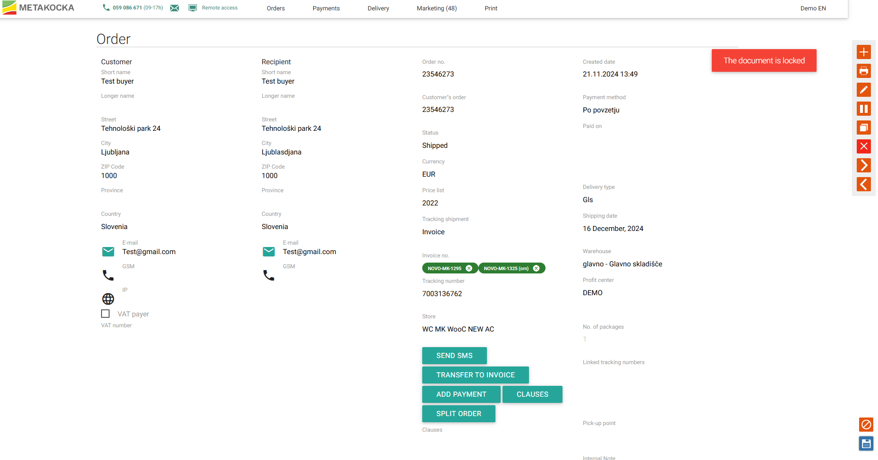Click the red X delete icon
878x460 pixels.
point(863,146)
